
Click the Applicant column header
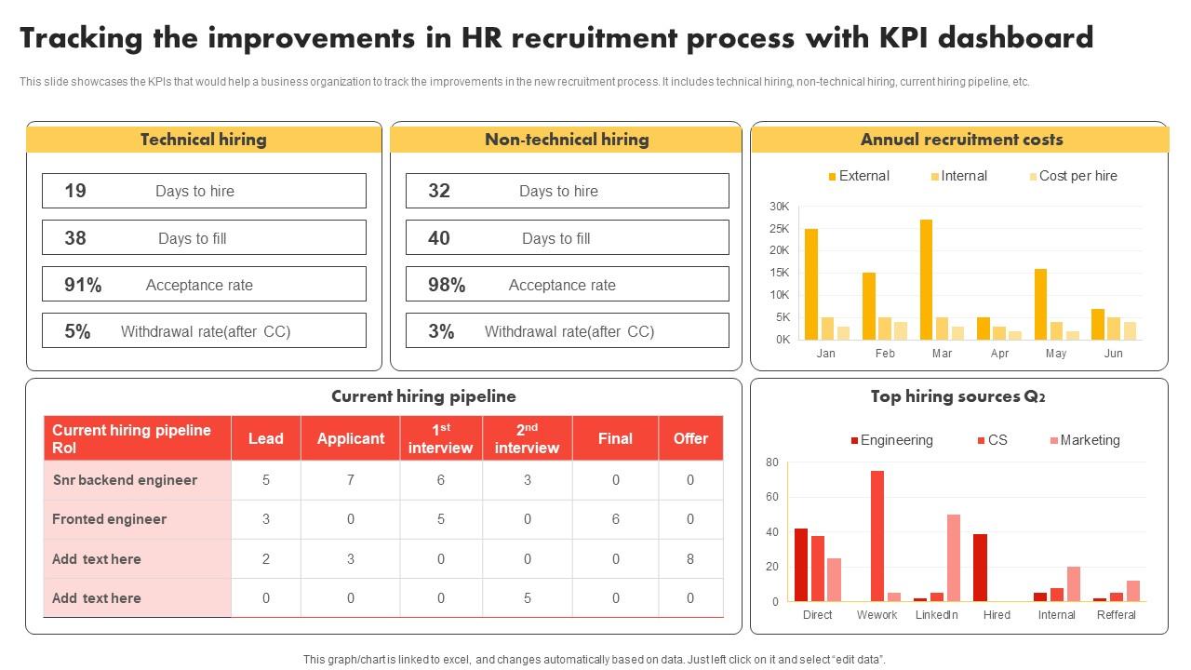351,438
